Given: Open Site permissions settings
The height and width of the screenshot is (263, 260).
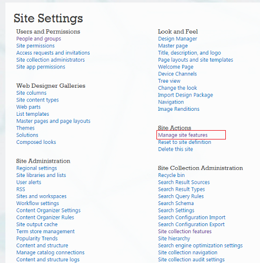Looking at the screenshot, I should pyautogui.click(x=35, y=46).
